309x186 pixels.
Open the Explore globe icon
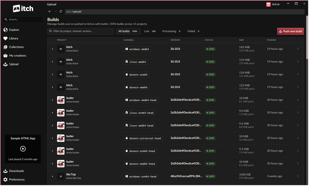tap(5, 30)
